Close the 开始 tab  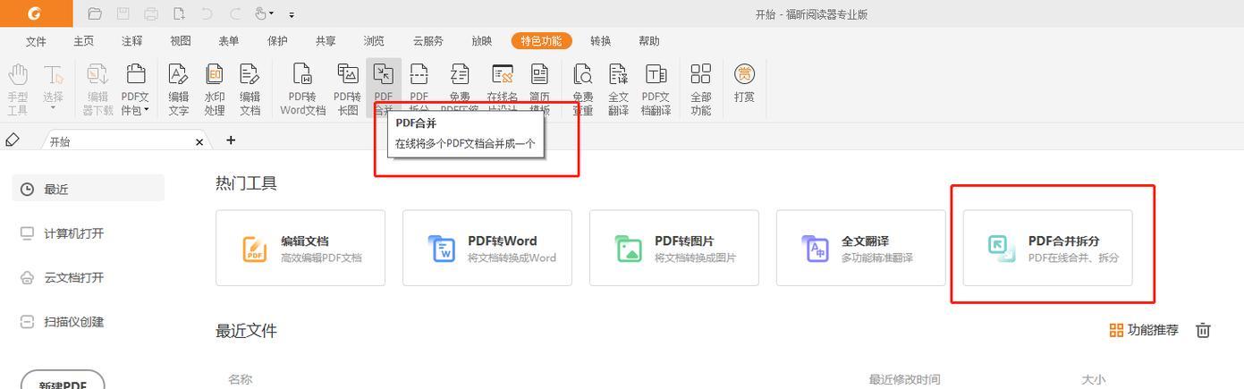199,141
